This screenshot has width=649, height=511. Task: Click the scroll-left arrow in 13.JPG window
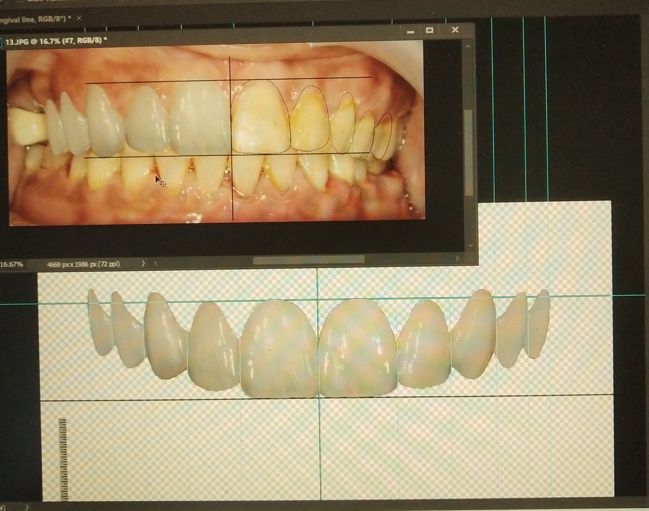156,263
